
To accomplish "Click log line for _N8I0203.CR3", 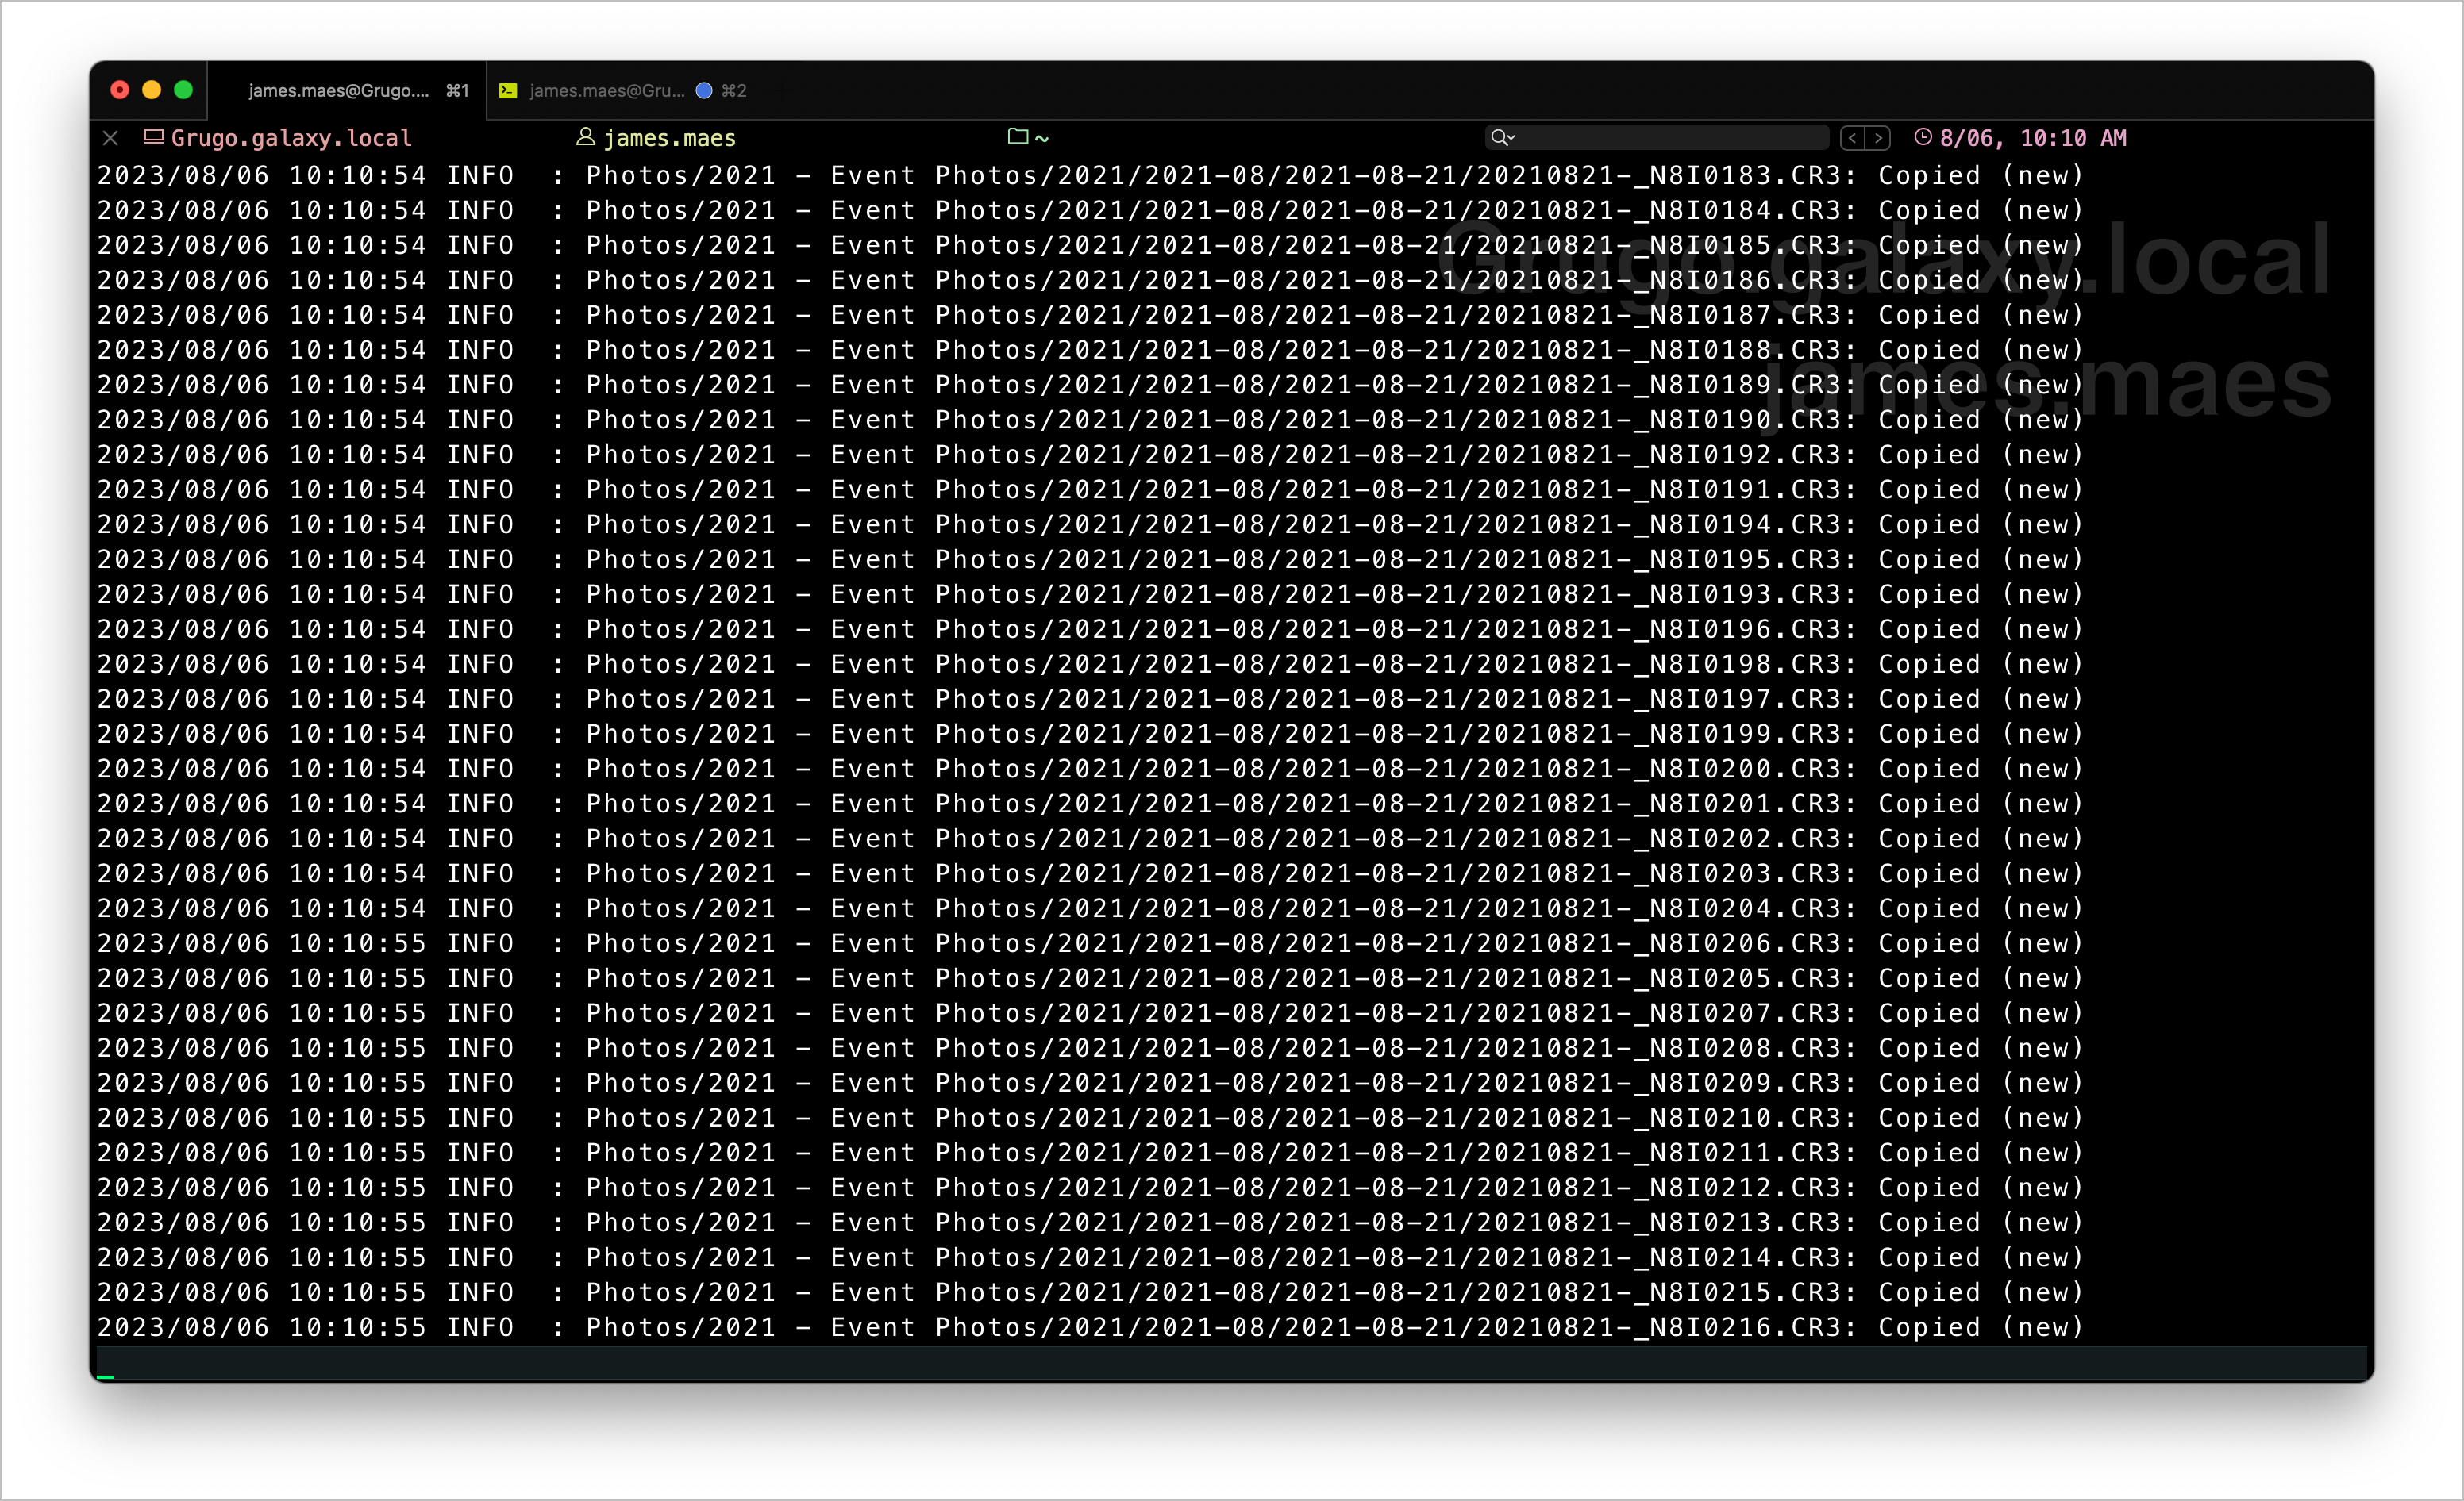I will tap(1090, 874).
